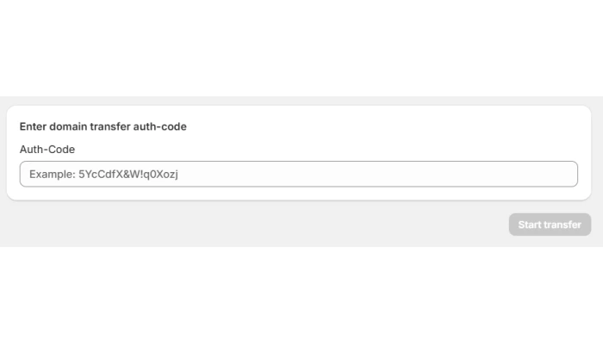The image size is (603, 344).
Task: Activate the text box under Auth-Code
Action: pos(298,174)
